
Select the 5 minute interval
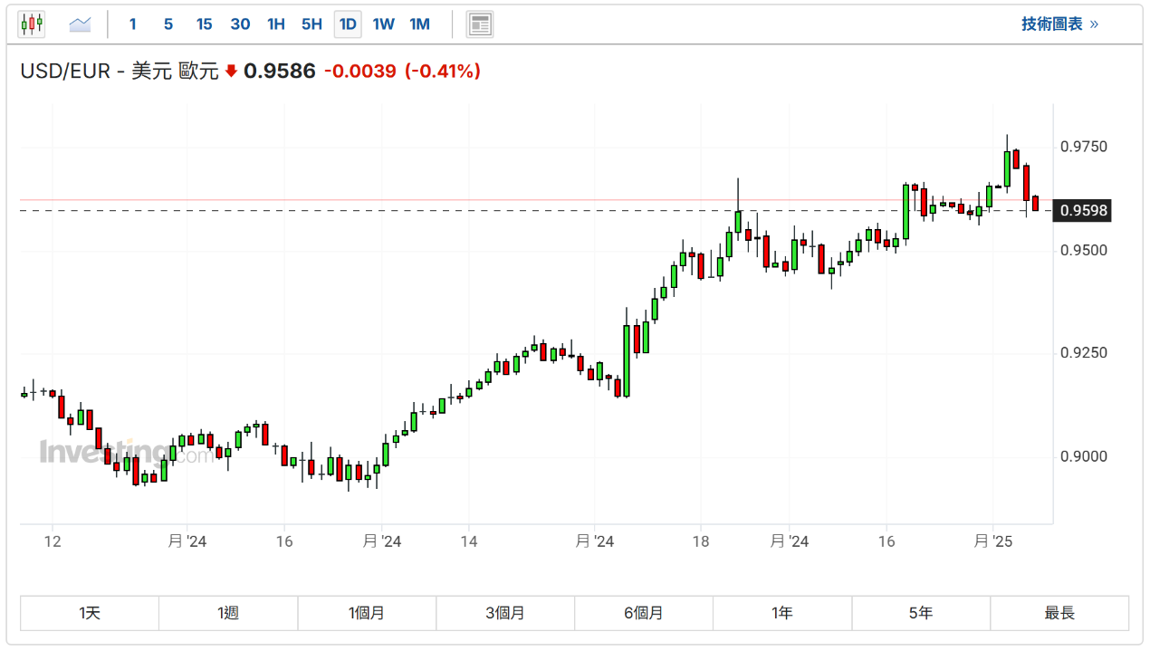pyautogui.click(x=168, y=24)
